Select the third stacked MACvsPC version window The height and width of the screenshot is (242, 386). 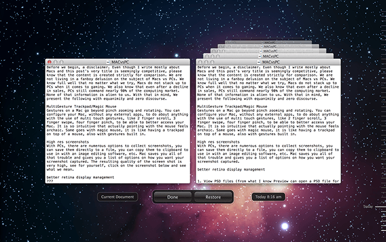[x=268, y=51]
